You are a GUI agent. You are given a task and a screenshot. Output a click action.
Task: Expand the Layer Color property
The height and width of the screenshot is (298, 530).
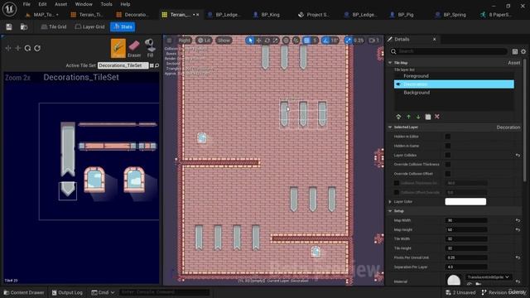[390, 202]
